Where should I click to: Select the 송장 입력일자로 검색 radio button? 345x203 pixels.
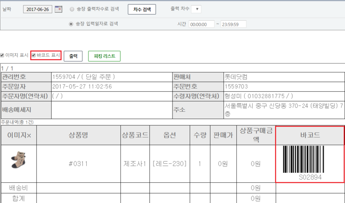pos(71,24)
